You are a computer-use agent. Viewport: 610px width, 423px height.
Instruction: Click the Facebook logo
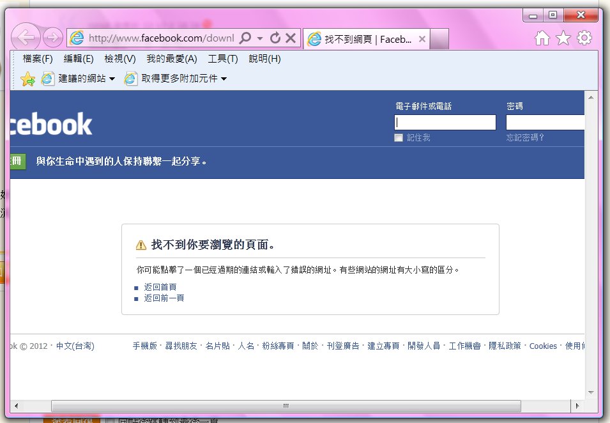(51, 124)
